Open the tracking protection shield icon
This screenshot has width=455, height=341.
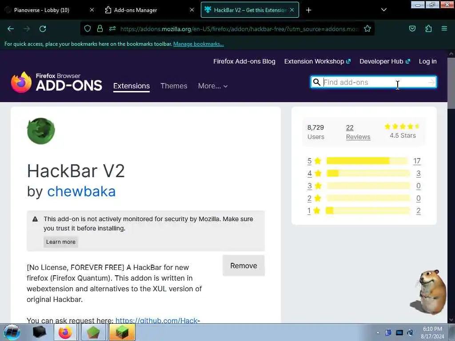pos(88,28)
